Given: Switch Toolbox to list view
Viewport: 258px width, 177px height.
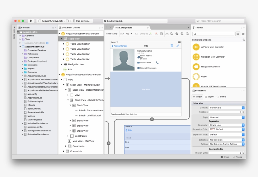Looking at the screenshot, I should click(238, 34).
